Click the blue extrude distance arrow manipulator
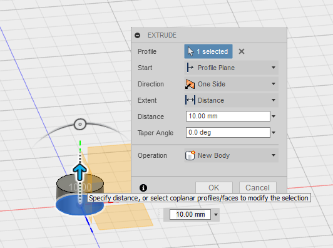Viewport: 333px width, 248px height. click(x=80, y=172)
